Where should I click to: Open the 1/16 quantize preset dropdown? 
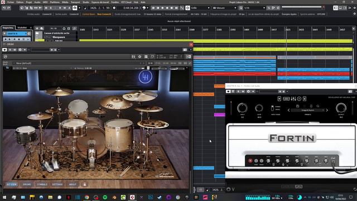pyautogui.click(x=254, y=8)
